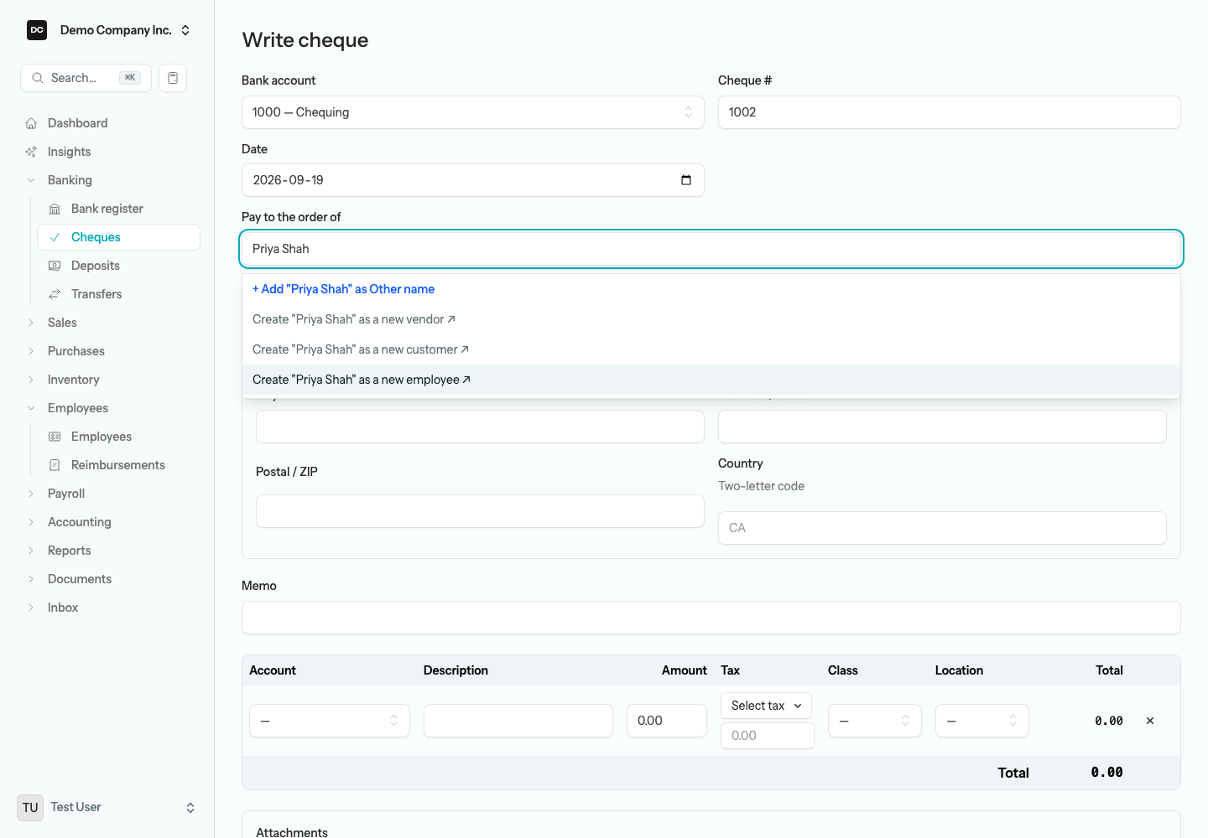Remove the line item with X icon
The height and width of the screenshot is (838, 1208).
[x=1150, y=721]
